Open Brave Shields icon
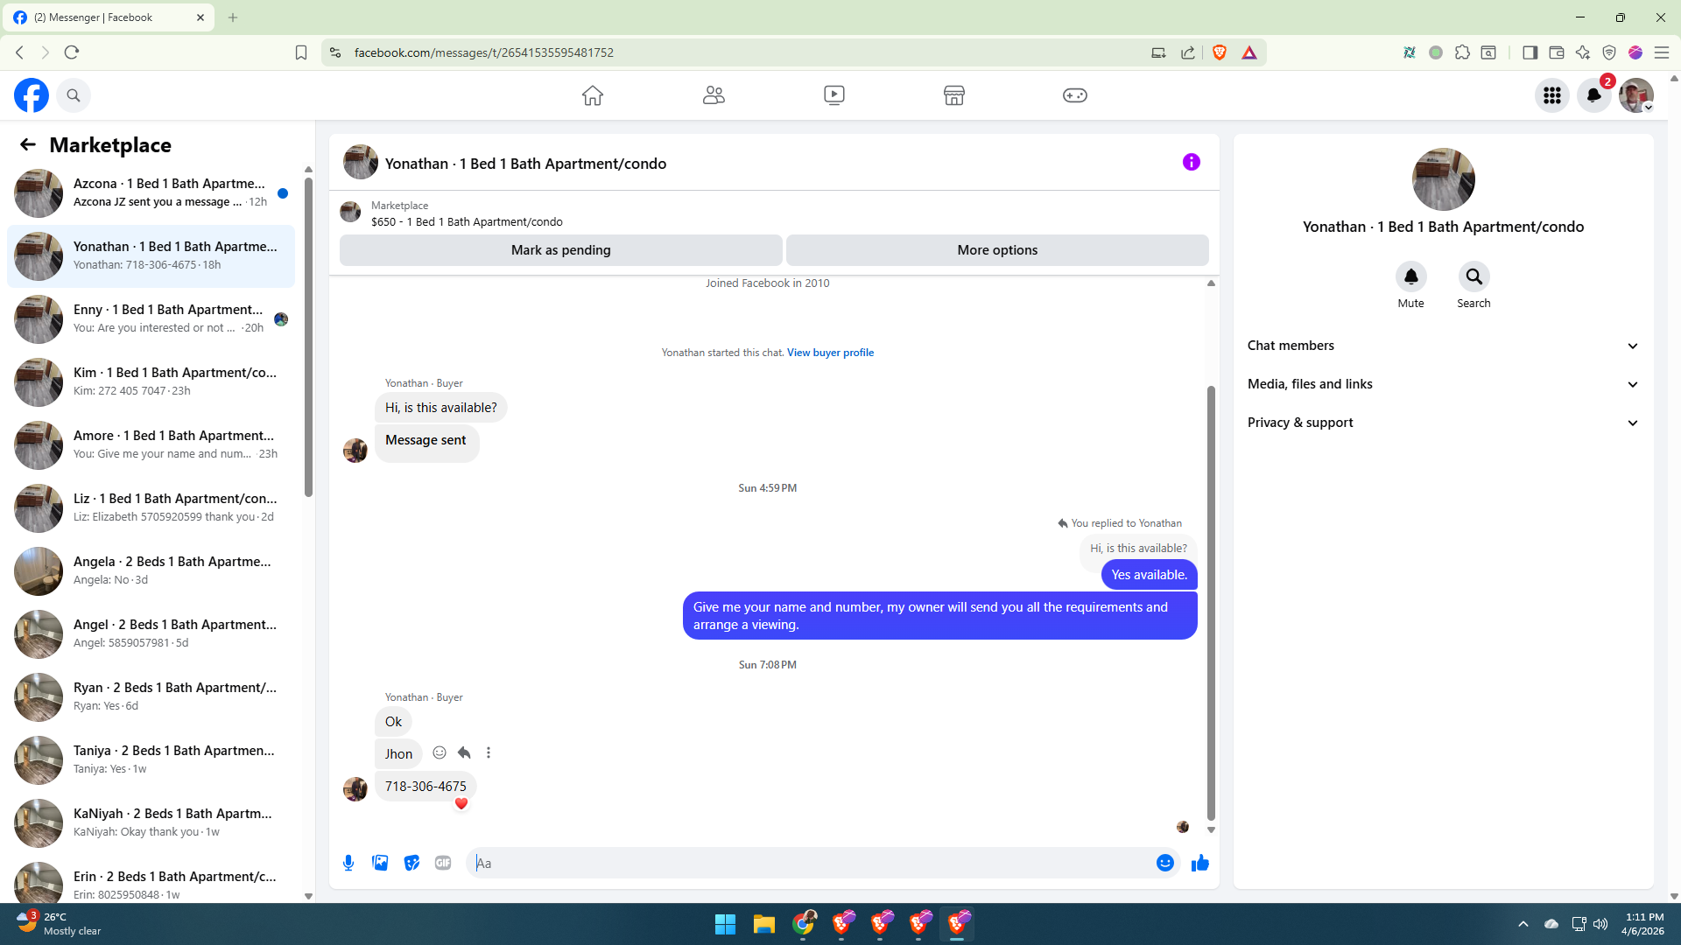Viewport: 1681px width, 945px height. (1220, 52)
